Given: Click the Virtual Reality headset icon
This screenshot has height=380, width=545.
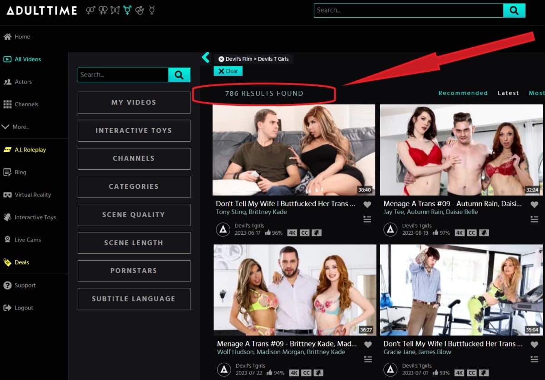Looking at the screenshot, I should coord(7,195).
